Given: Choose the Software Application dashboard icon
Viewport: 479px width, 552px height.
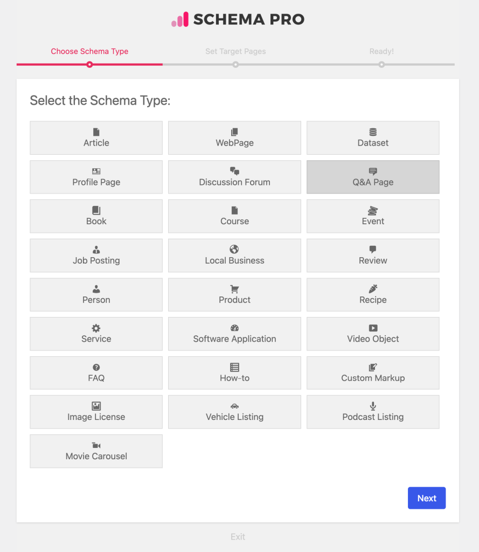Looking at the screenshot, I should [234, 328].
